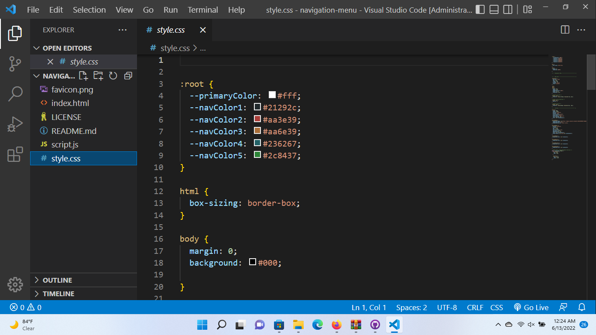The height and width of the screenshot is (335, 596).
Task: Toggle the bottom panel visibility
Action: click(x=494, y=10)
